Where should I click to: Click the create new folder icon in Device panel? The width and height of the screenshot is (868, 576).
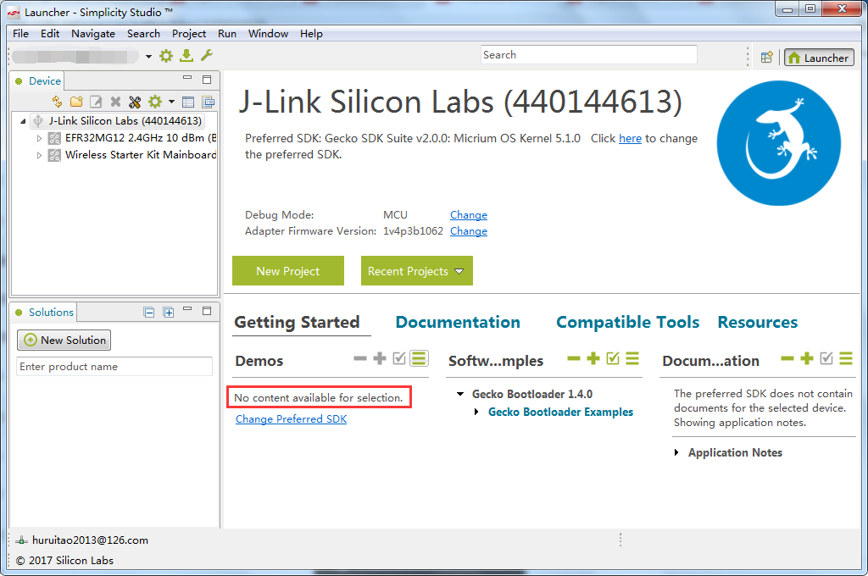click(76, 102)
